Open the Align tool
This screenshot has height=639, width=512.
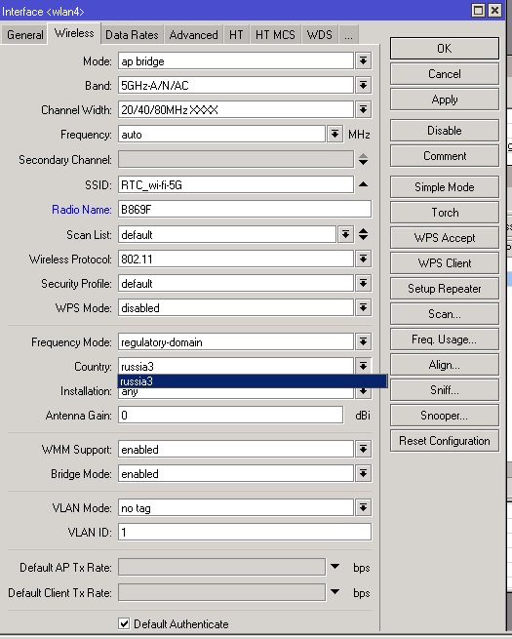(x=445, y=365)
